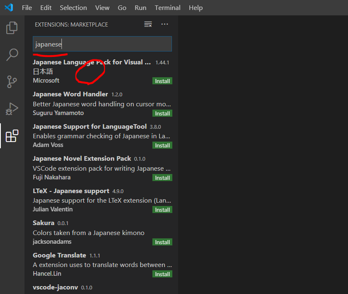Open the Selection menu
This screenshot has width=348, height=294.
73,8
